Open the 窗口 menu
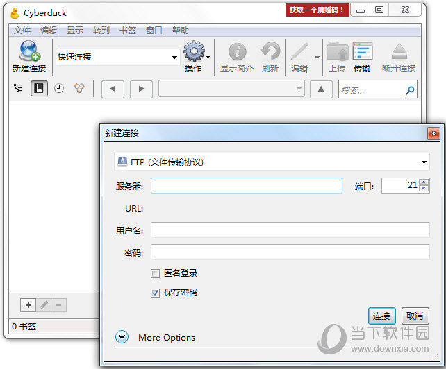446x369 pixels. click(x=154, y=31)
